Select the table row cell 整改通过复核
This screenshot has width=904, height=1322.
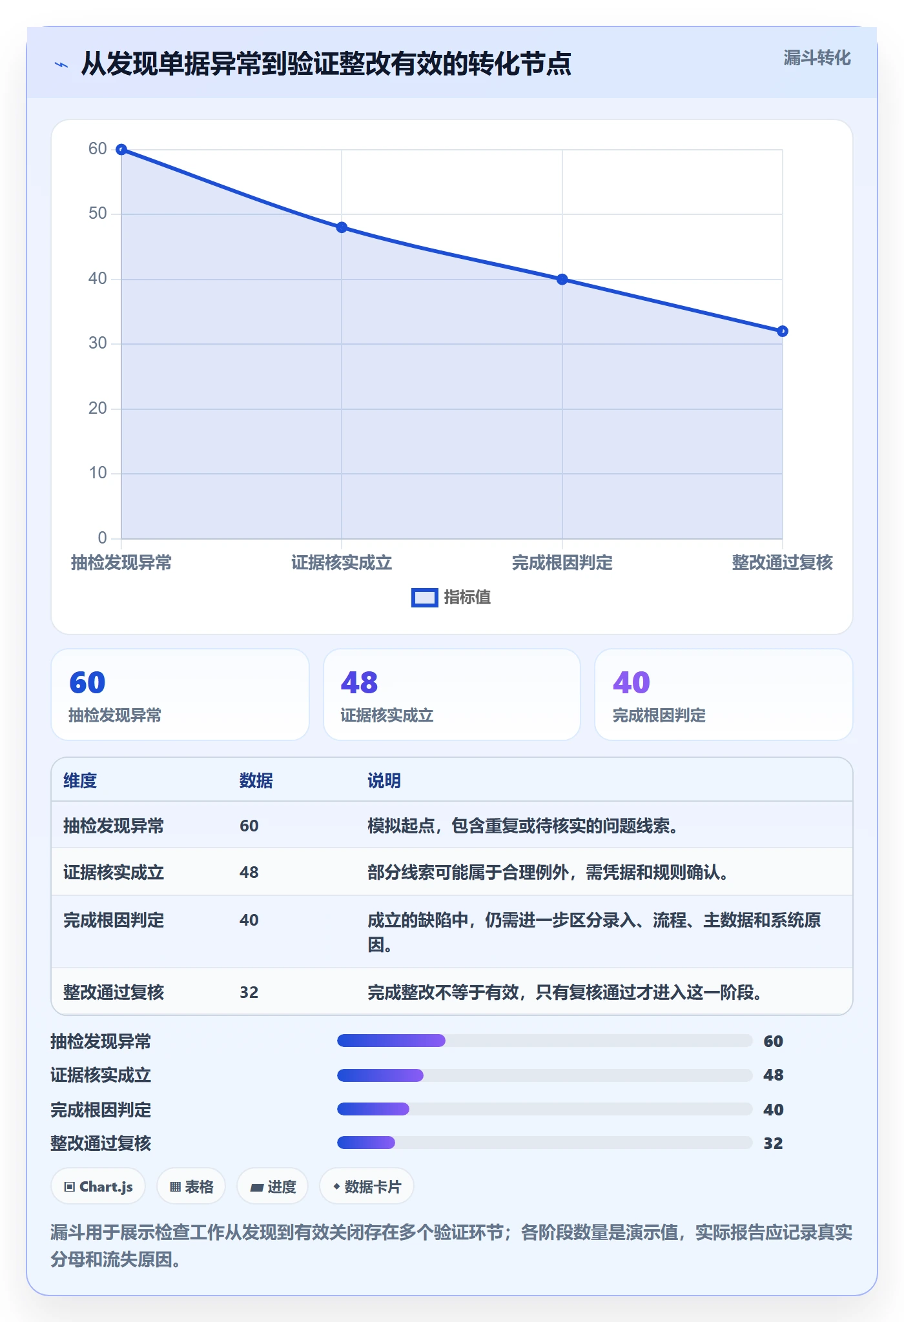tap(114, 993)
